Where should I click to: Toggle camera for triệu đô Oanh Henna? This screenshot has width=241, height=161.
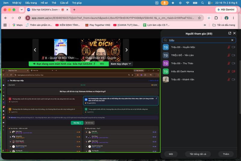click(233, 71)
